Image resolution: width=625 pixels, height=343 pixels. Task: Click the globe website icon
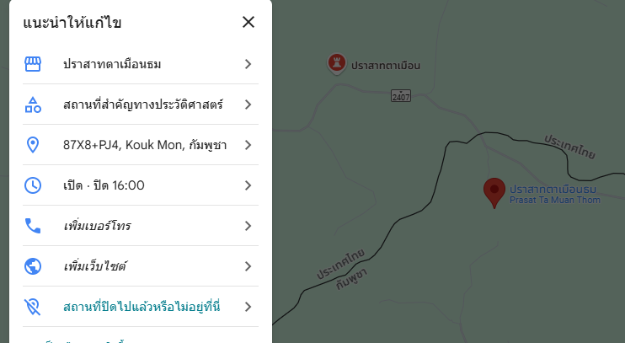pyautogui.click(x=33, y=266)
